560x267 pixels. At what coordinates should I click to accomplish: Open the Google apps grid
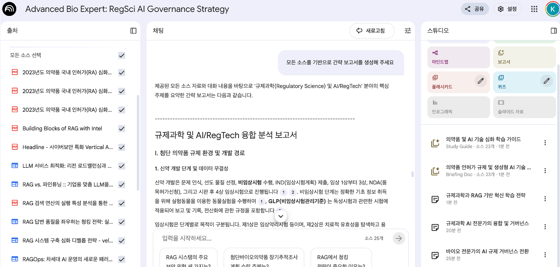tap(534, 9)
